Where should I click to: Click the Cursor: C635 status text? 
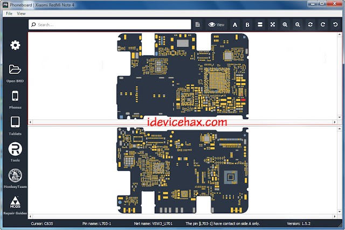[42, 224]
